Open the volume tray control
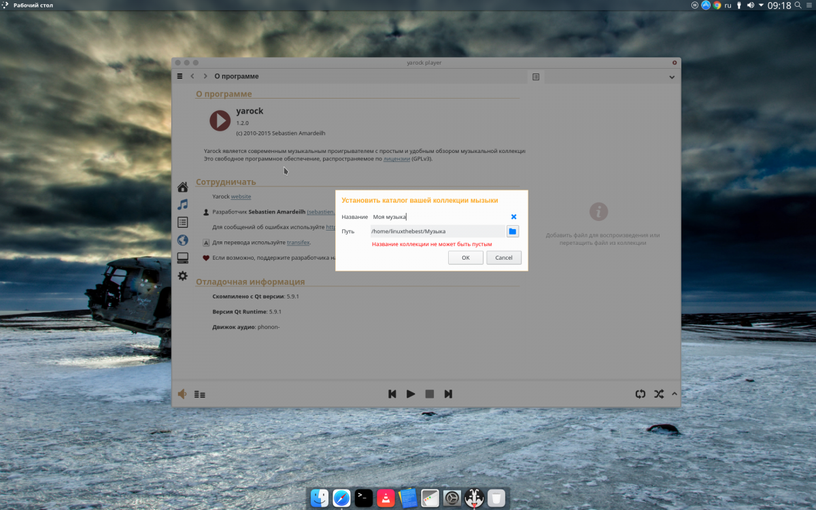816x510 pixels. pos(751,5)
